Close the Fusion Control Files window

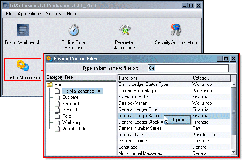pyautogui.click(x=233, y=58)
